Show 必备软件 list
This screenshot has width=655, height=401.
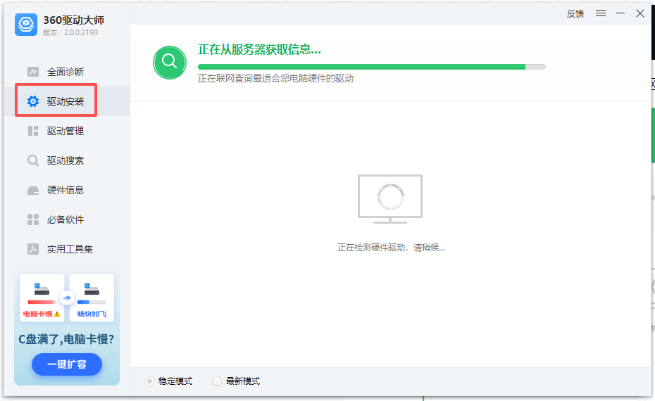pyautogui.click(x=67, y=219)
